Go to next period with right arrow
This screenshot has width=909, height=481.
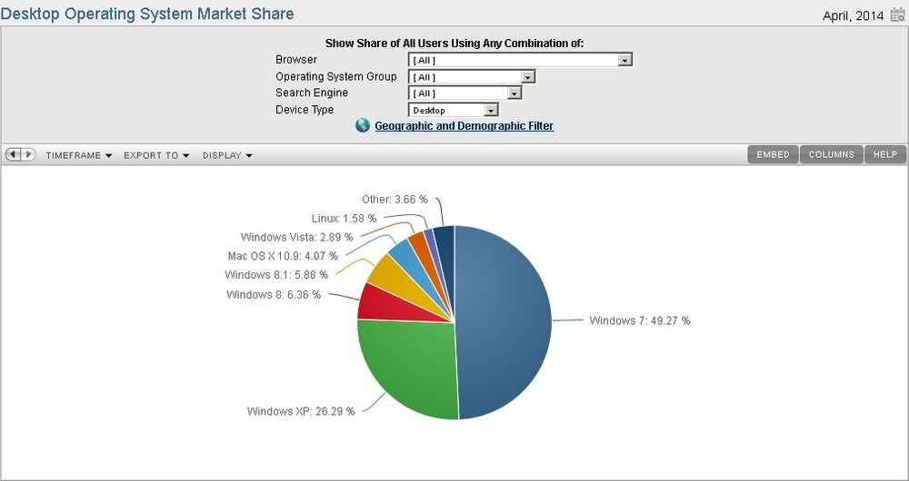(x=28, y=154)
